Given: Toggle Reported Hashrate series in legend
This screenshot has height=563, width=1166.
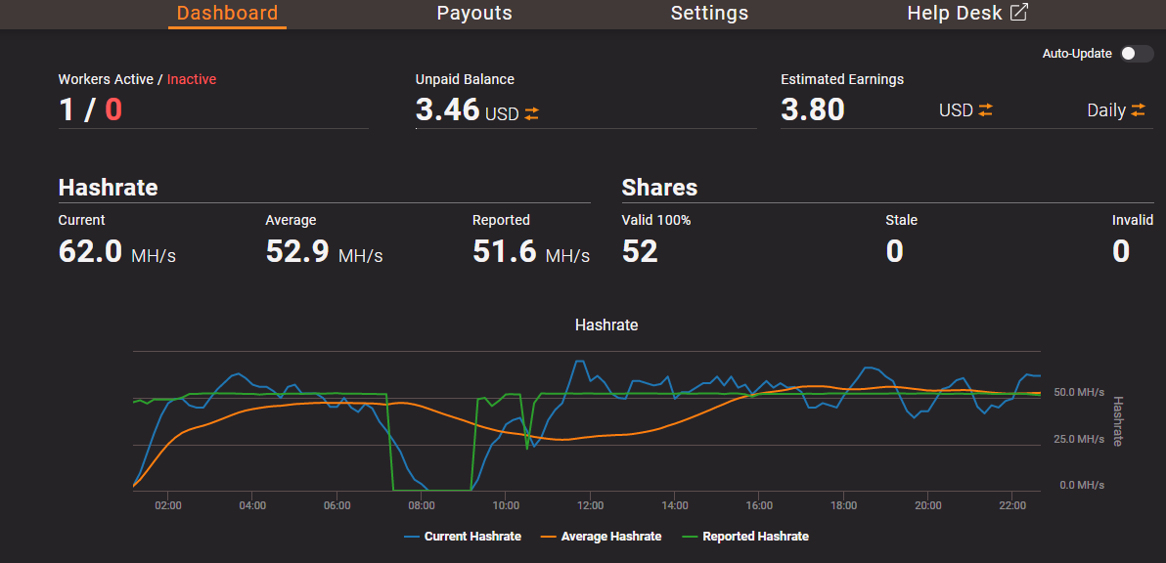Looking at the screenshot, I should [745, 537].
